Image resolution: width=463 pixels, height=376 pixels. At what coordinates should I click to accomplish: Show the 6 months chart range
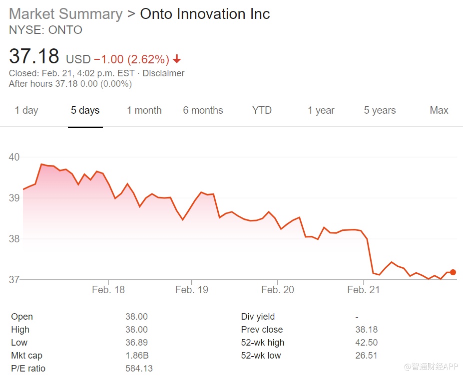[x=203, y=111]
